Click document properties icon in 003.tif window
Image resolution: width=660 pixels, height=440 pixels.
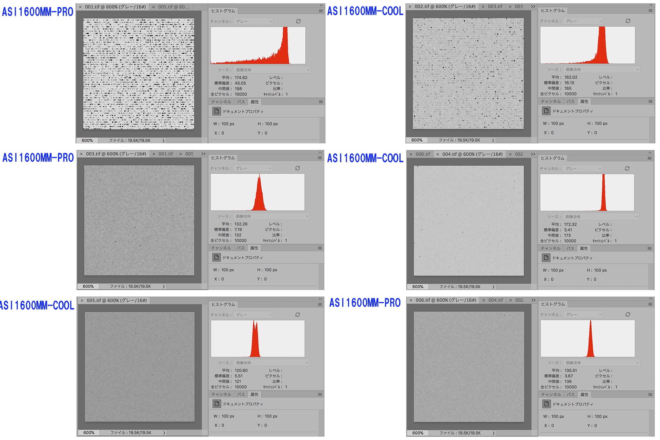pos(216,258)
